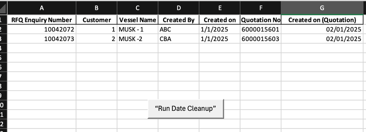
Task: Click the Created on (Quotation) header cell
Action: [x=322, y=20]
